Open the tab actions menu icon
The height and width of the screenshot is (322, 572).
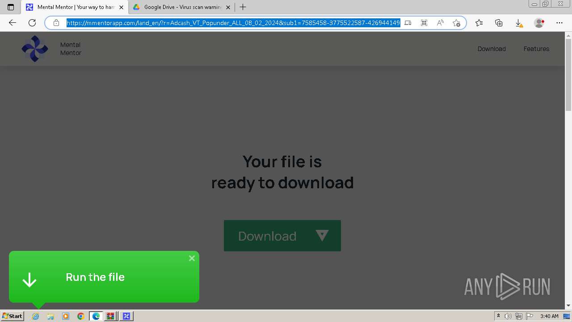point(11,7)
